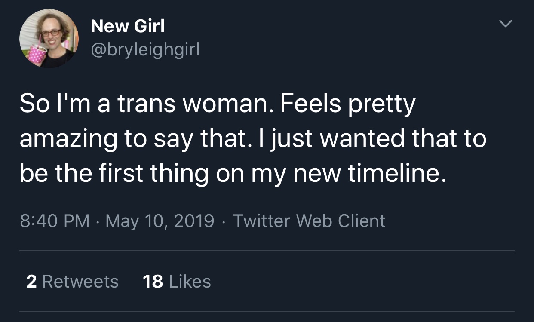Visit the New Girl display name profile
Screen dimensions: 534x322
pos(128,27)
